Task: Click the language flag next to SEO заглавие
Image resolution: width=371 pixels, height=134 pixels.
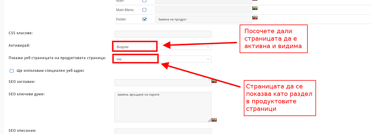Action: pos(214,81)
